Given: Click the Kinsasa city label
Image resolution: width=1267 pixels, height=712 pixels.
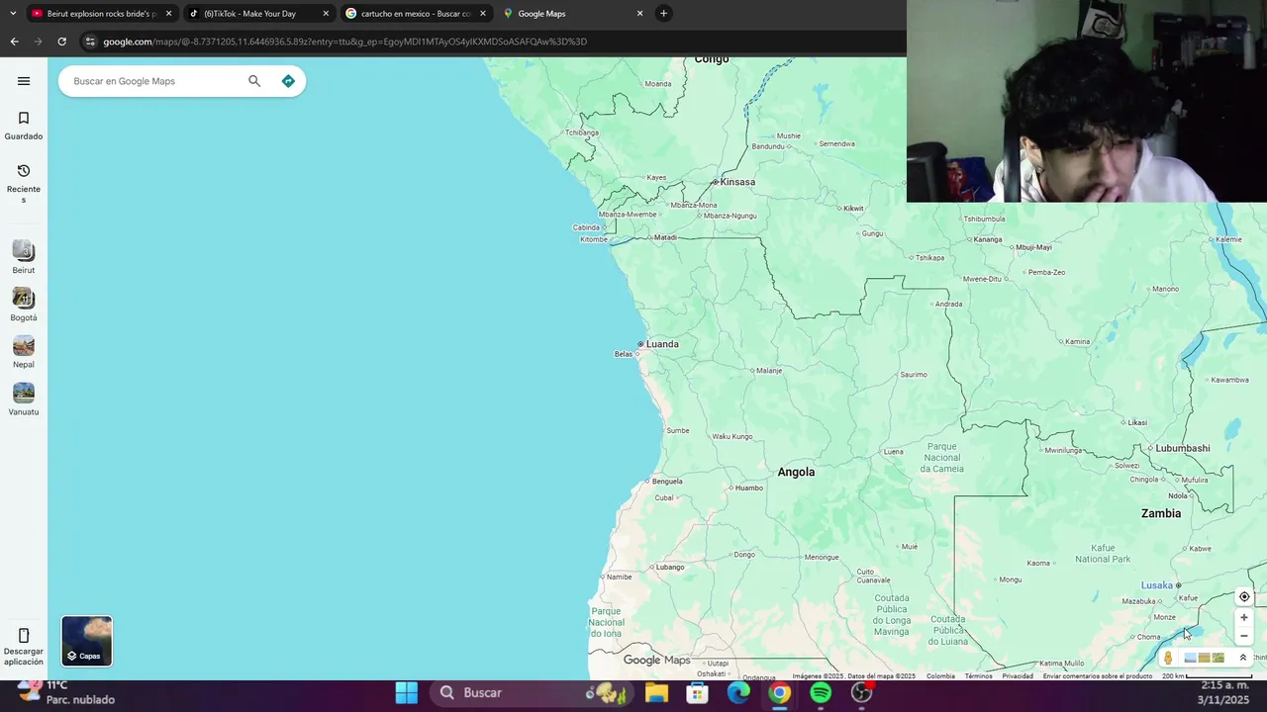Looking at the screenshot, I should tap(737, 182).
